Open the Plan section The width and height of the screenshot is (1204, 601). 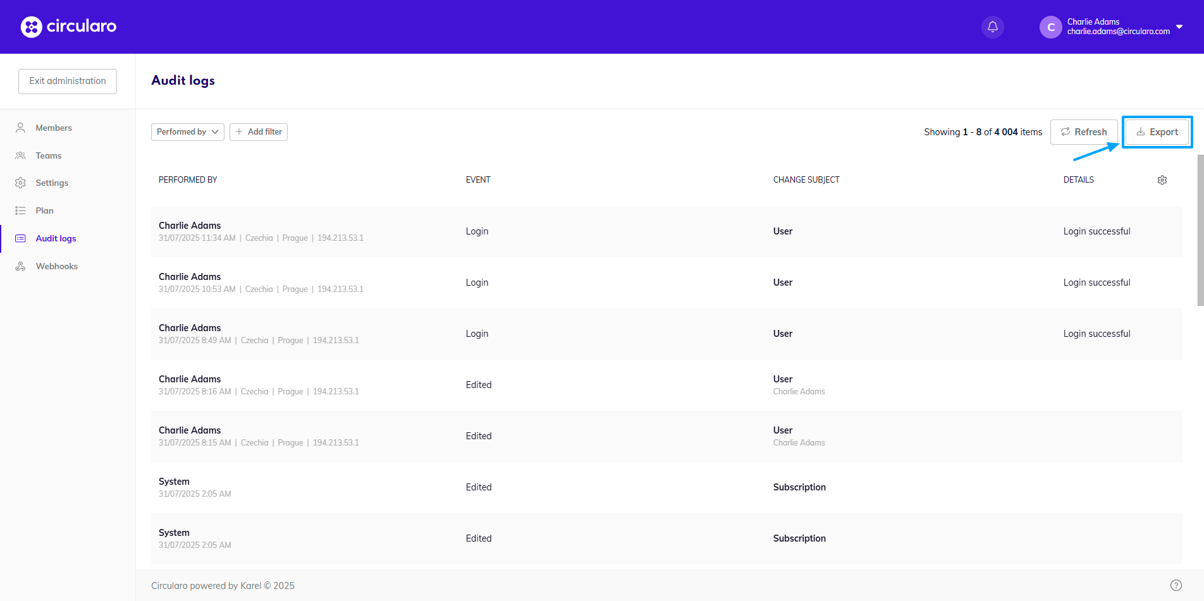pyautogui.click(x=44, y=210)
